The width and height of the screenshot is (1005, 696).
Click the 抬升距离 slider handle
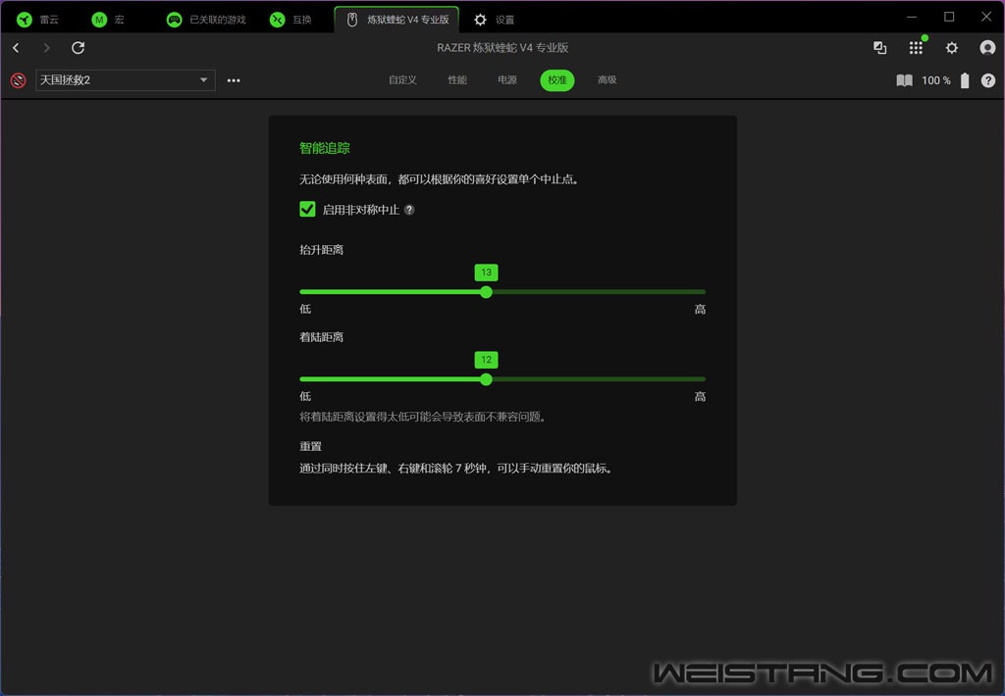[x=486, y=292]
